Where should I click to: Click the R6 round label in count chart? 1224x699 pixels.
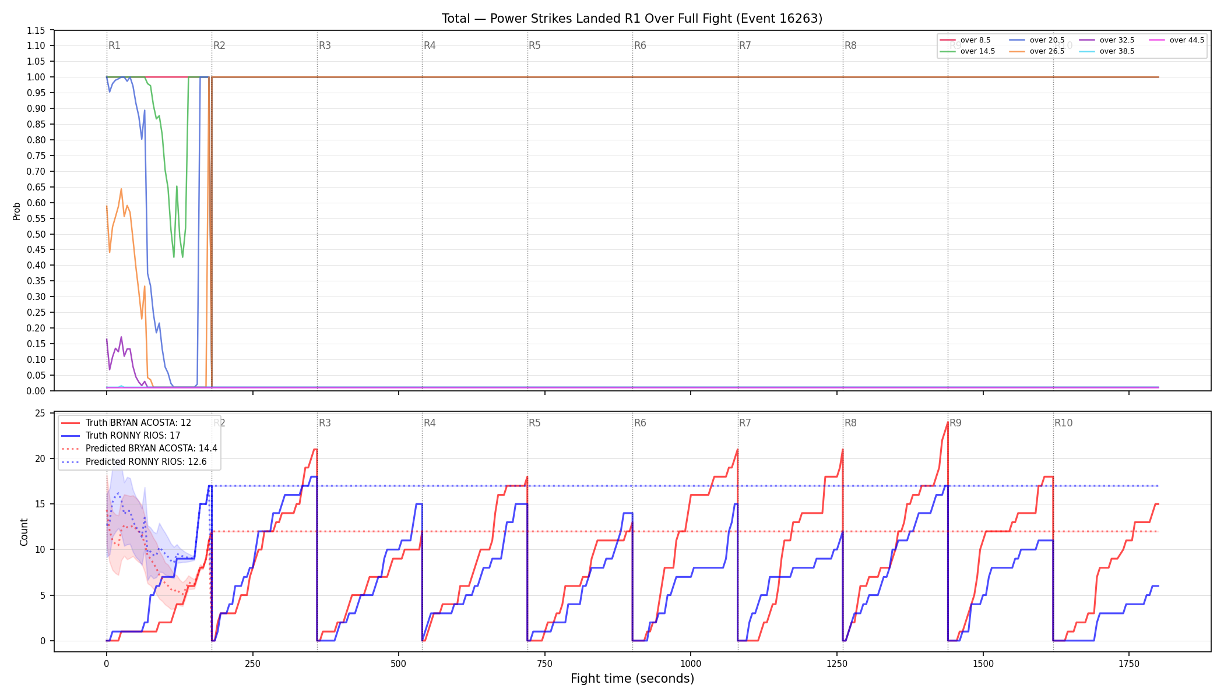640,423
